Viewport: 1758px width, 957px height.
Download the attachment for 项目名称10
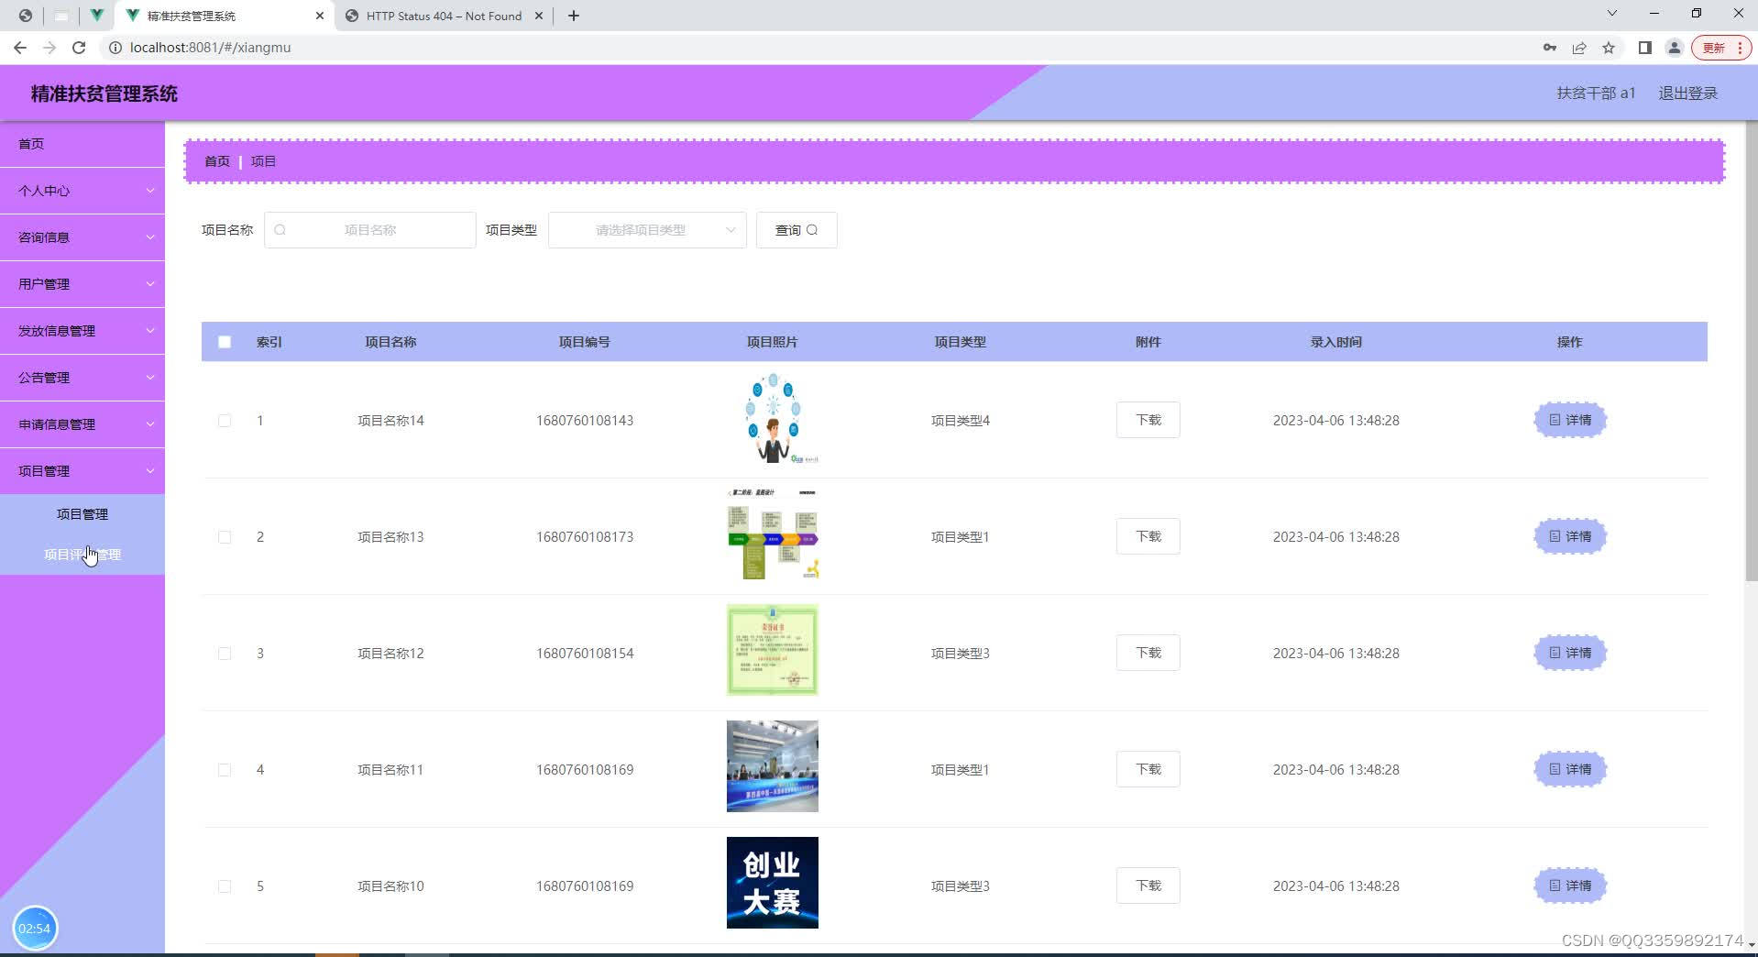pyautogui.click(x=1148, y=885)
